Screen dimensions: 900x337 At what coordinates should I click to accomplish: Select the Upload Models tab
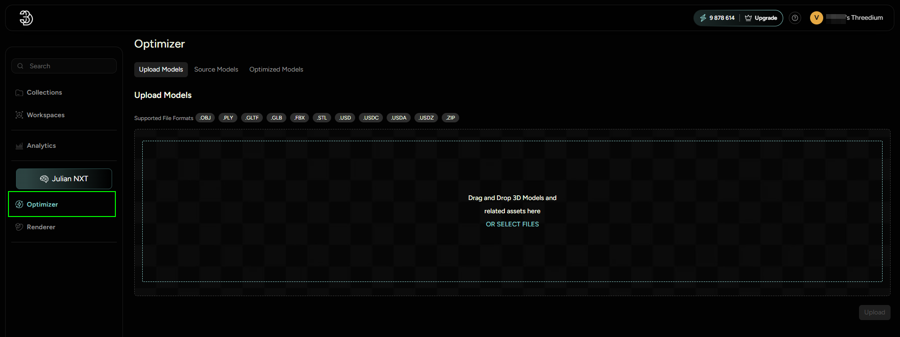[x=161, y=69]
